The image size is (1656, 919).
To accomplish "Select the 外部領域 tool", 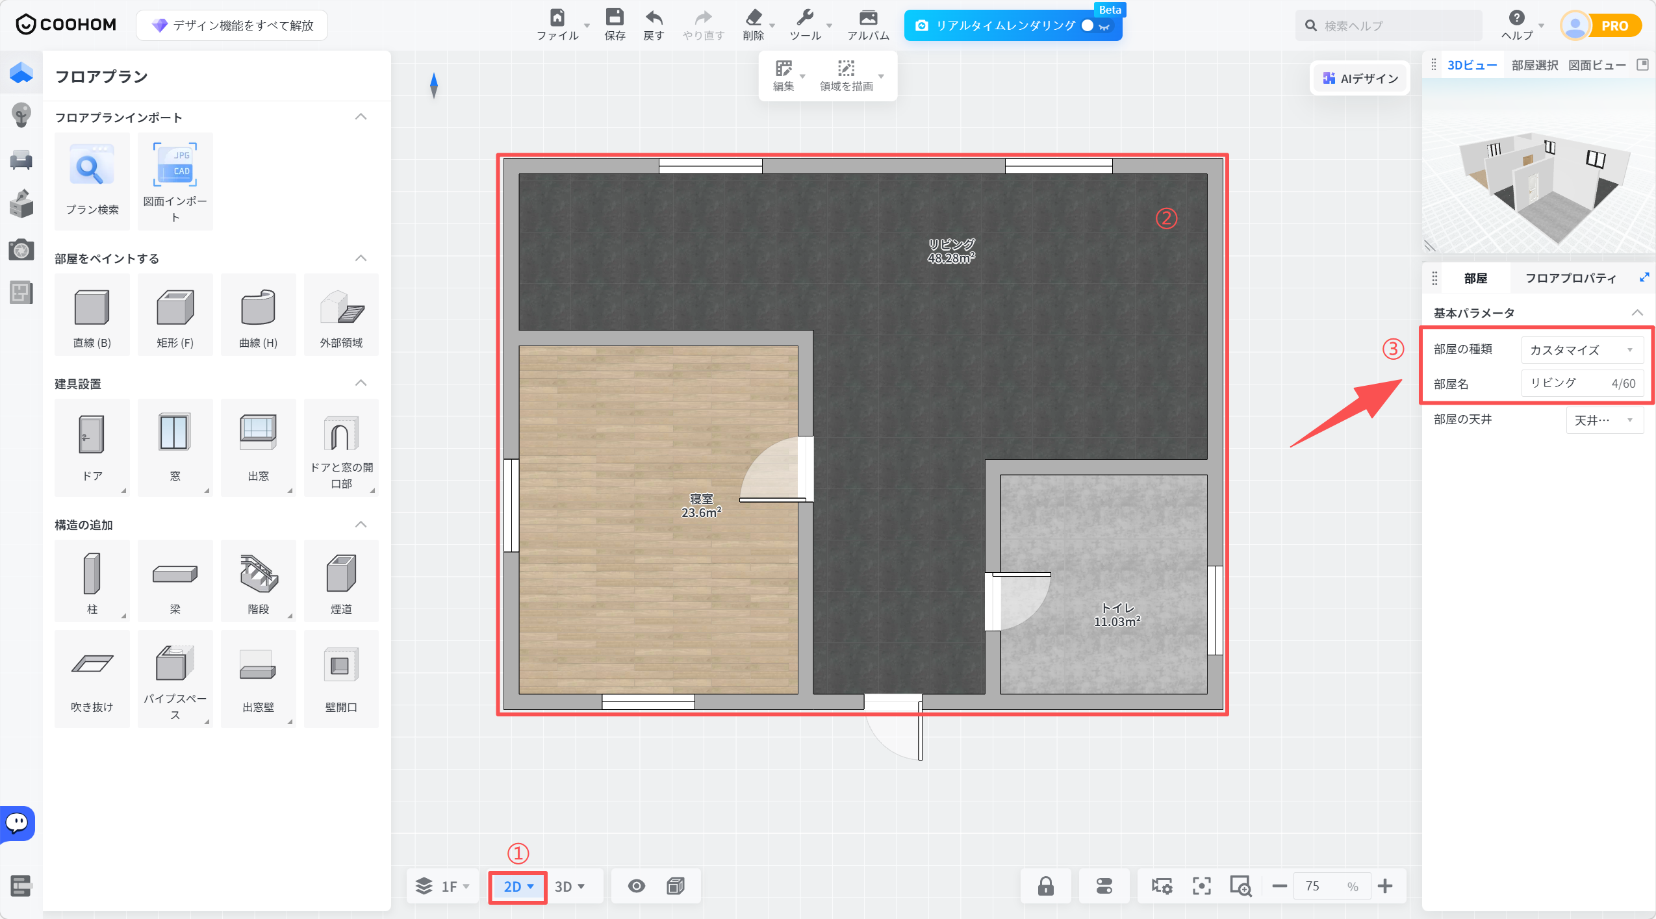I will pos(341,315).
